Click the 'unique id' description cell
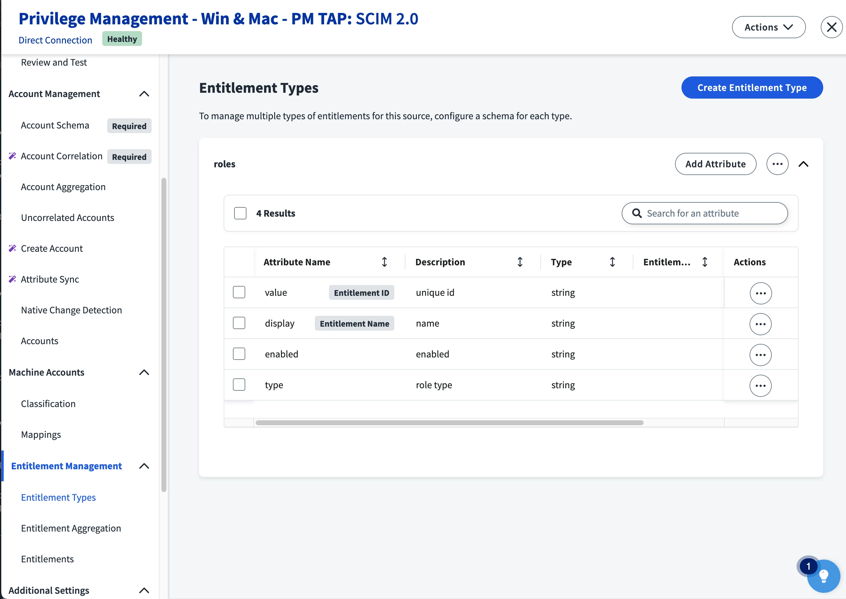The width and height of the screenshot is (846, 599). (435, 293)
